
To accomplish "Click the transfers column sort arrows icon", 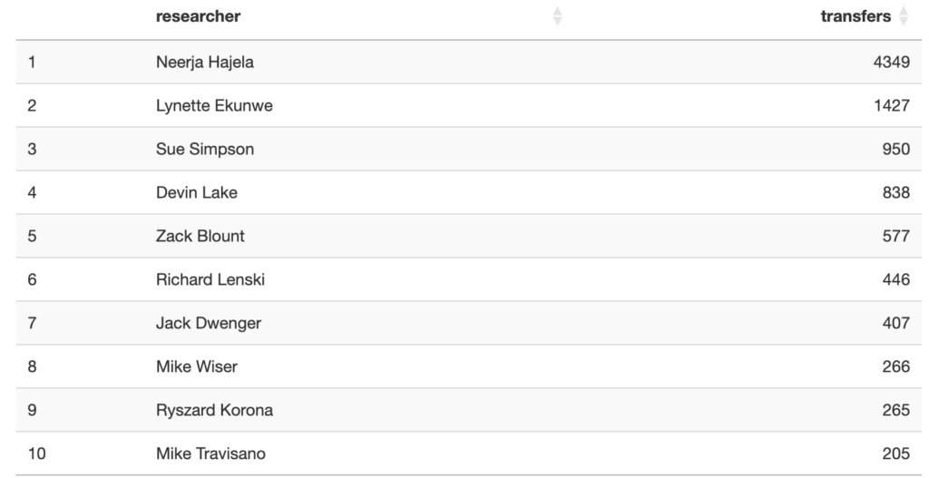I will [x=903, y=16].
